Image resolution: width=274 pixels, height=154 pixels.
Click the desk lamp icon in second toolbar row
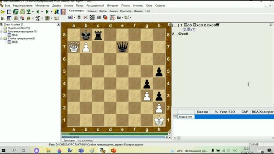coord(38,18)
